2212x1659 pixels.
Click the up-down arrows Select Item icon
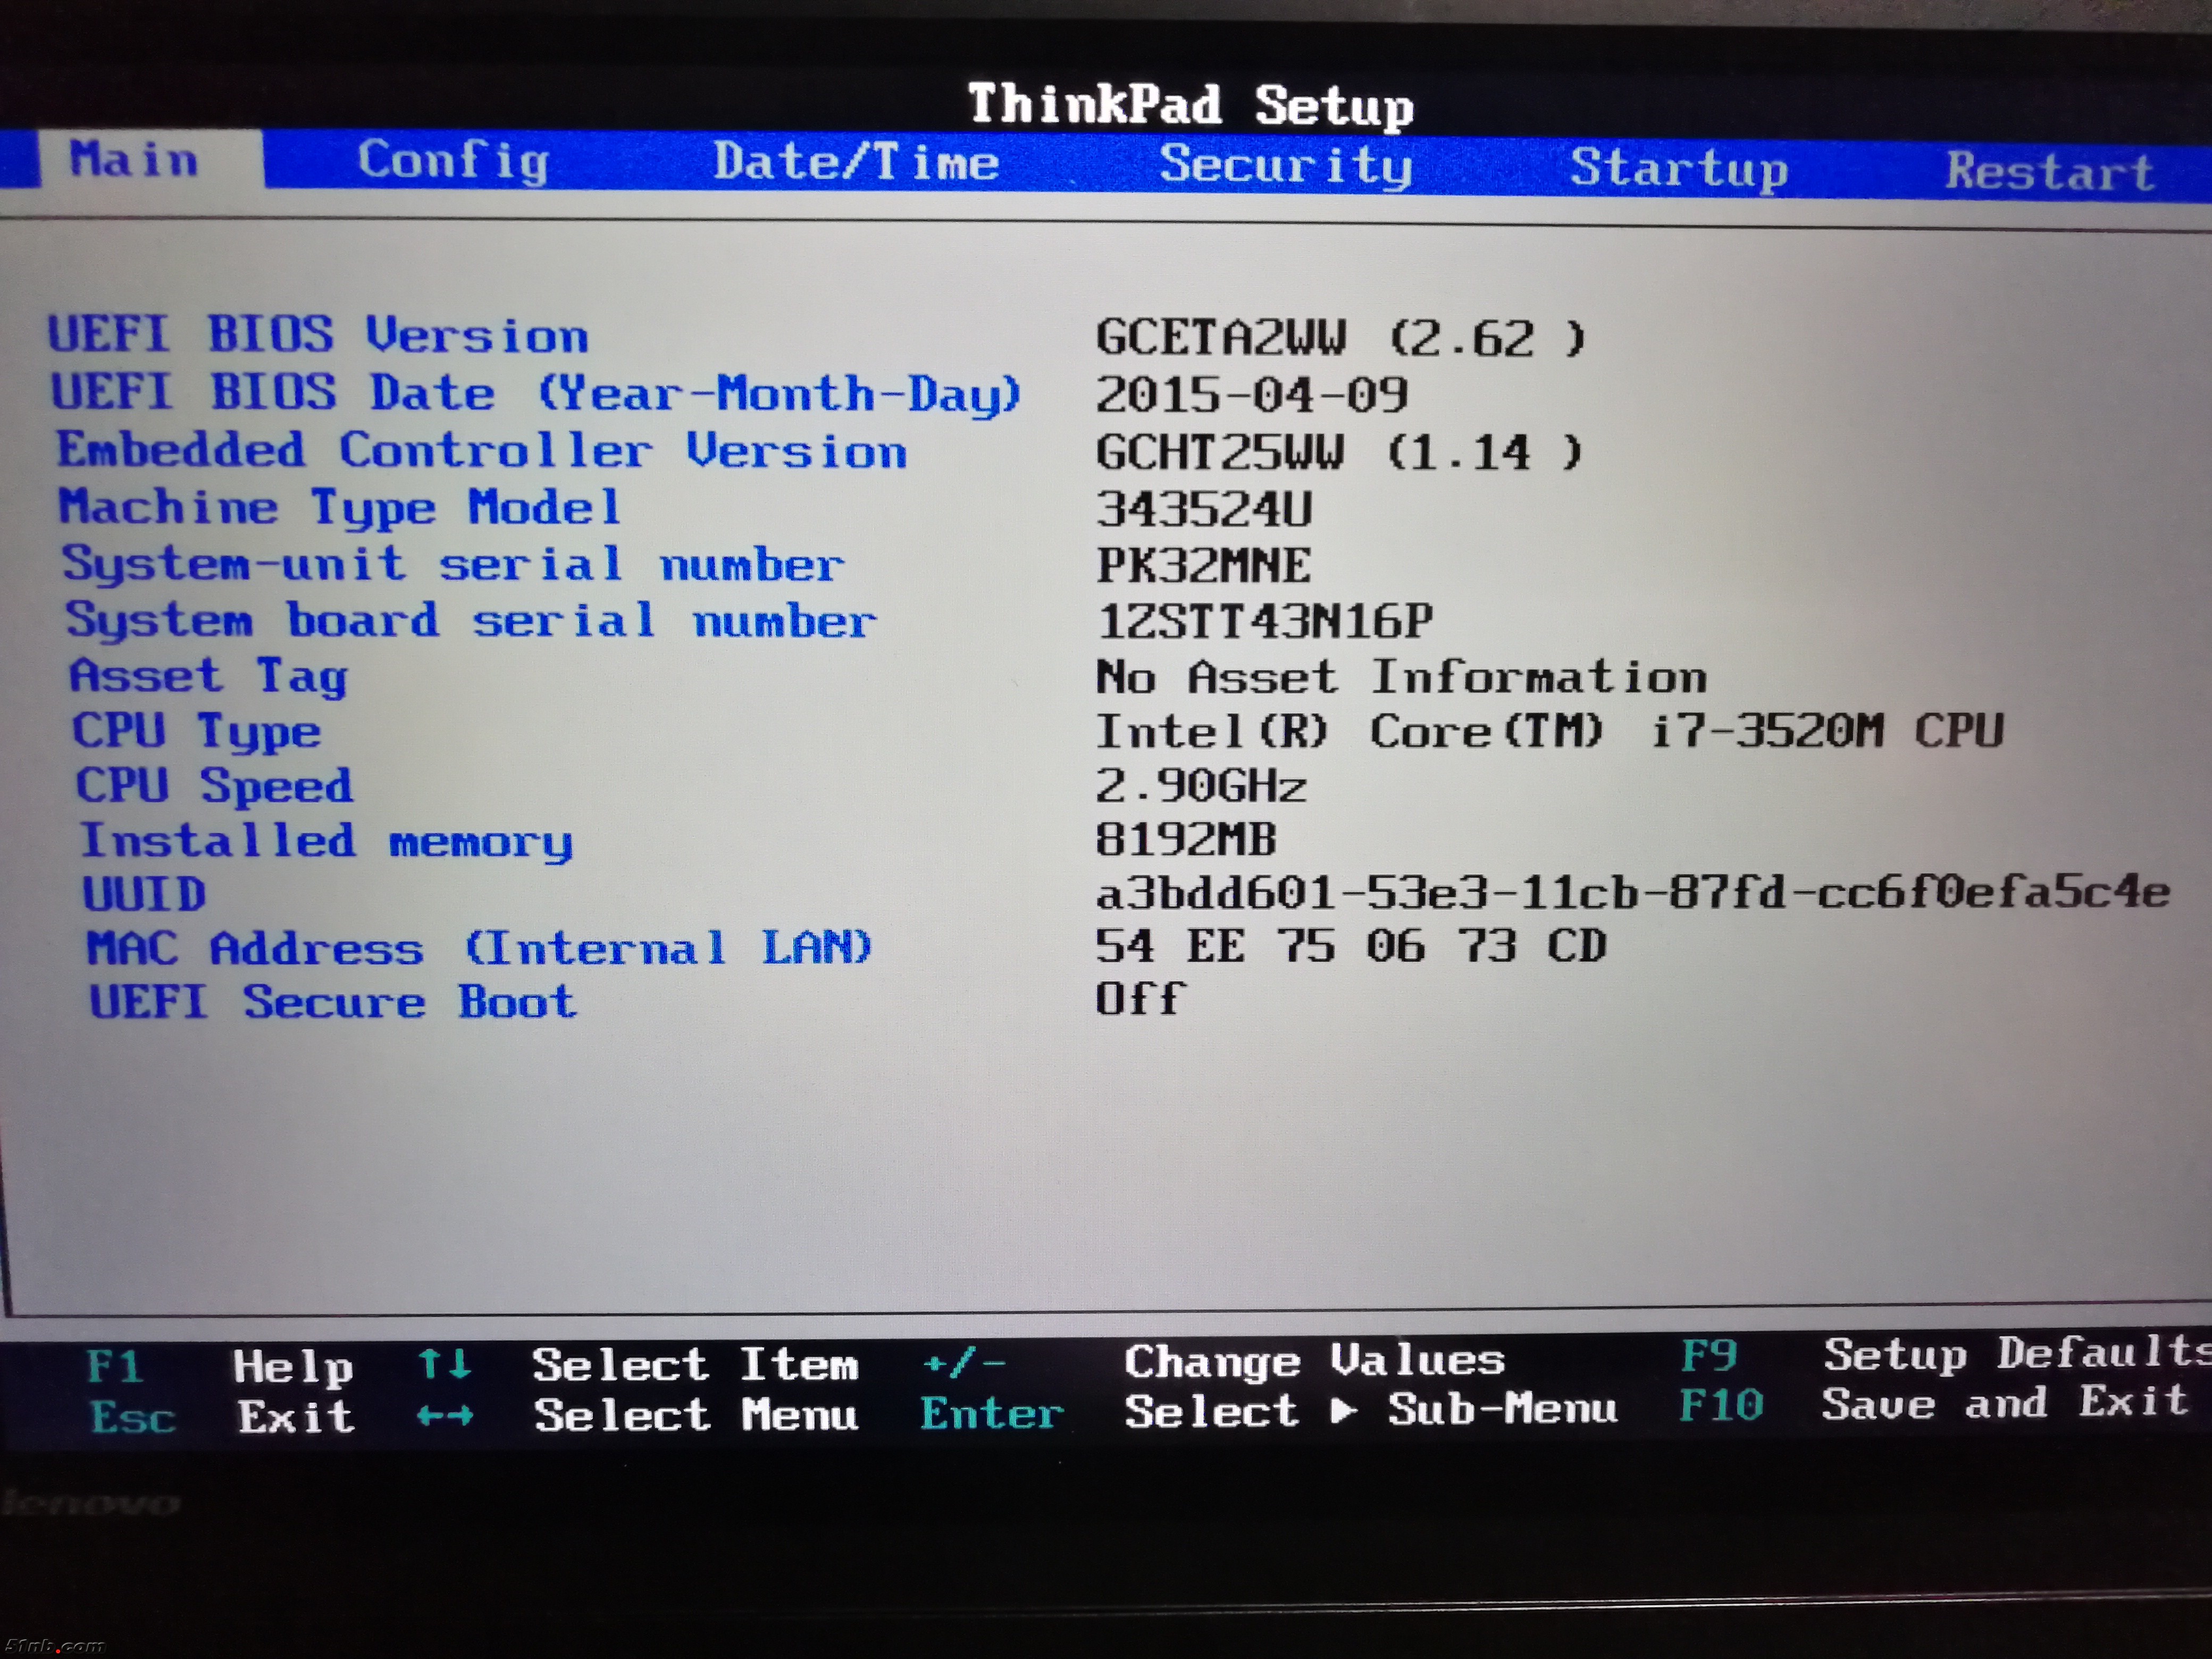coord(444,1364)
